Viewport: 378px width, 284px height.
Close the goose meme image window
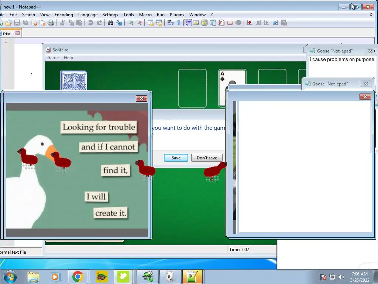[141, 98]
